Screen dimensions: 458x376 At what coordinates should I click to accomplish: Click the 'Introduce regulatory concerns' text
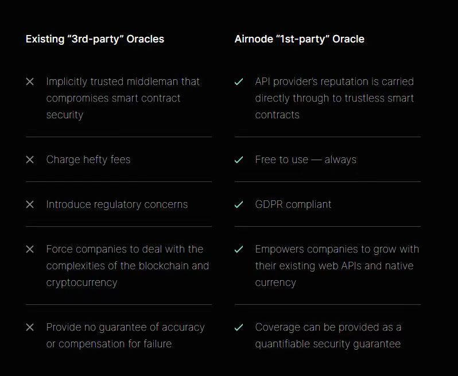117,204
